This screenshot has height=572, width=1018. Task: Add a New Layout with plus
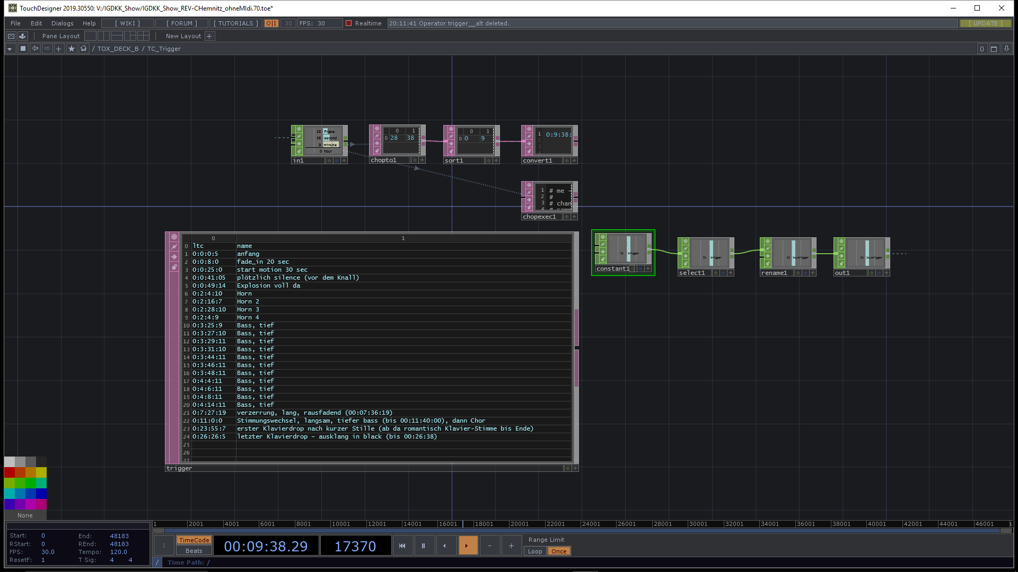pyautogui.click(x=209, y=36)
